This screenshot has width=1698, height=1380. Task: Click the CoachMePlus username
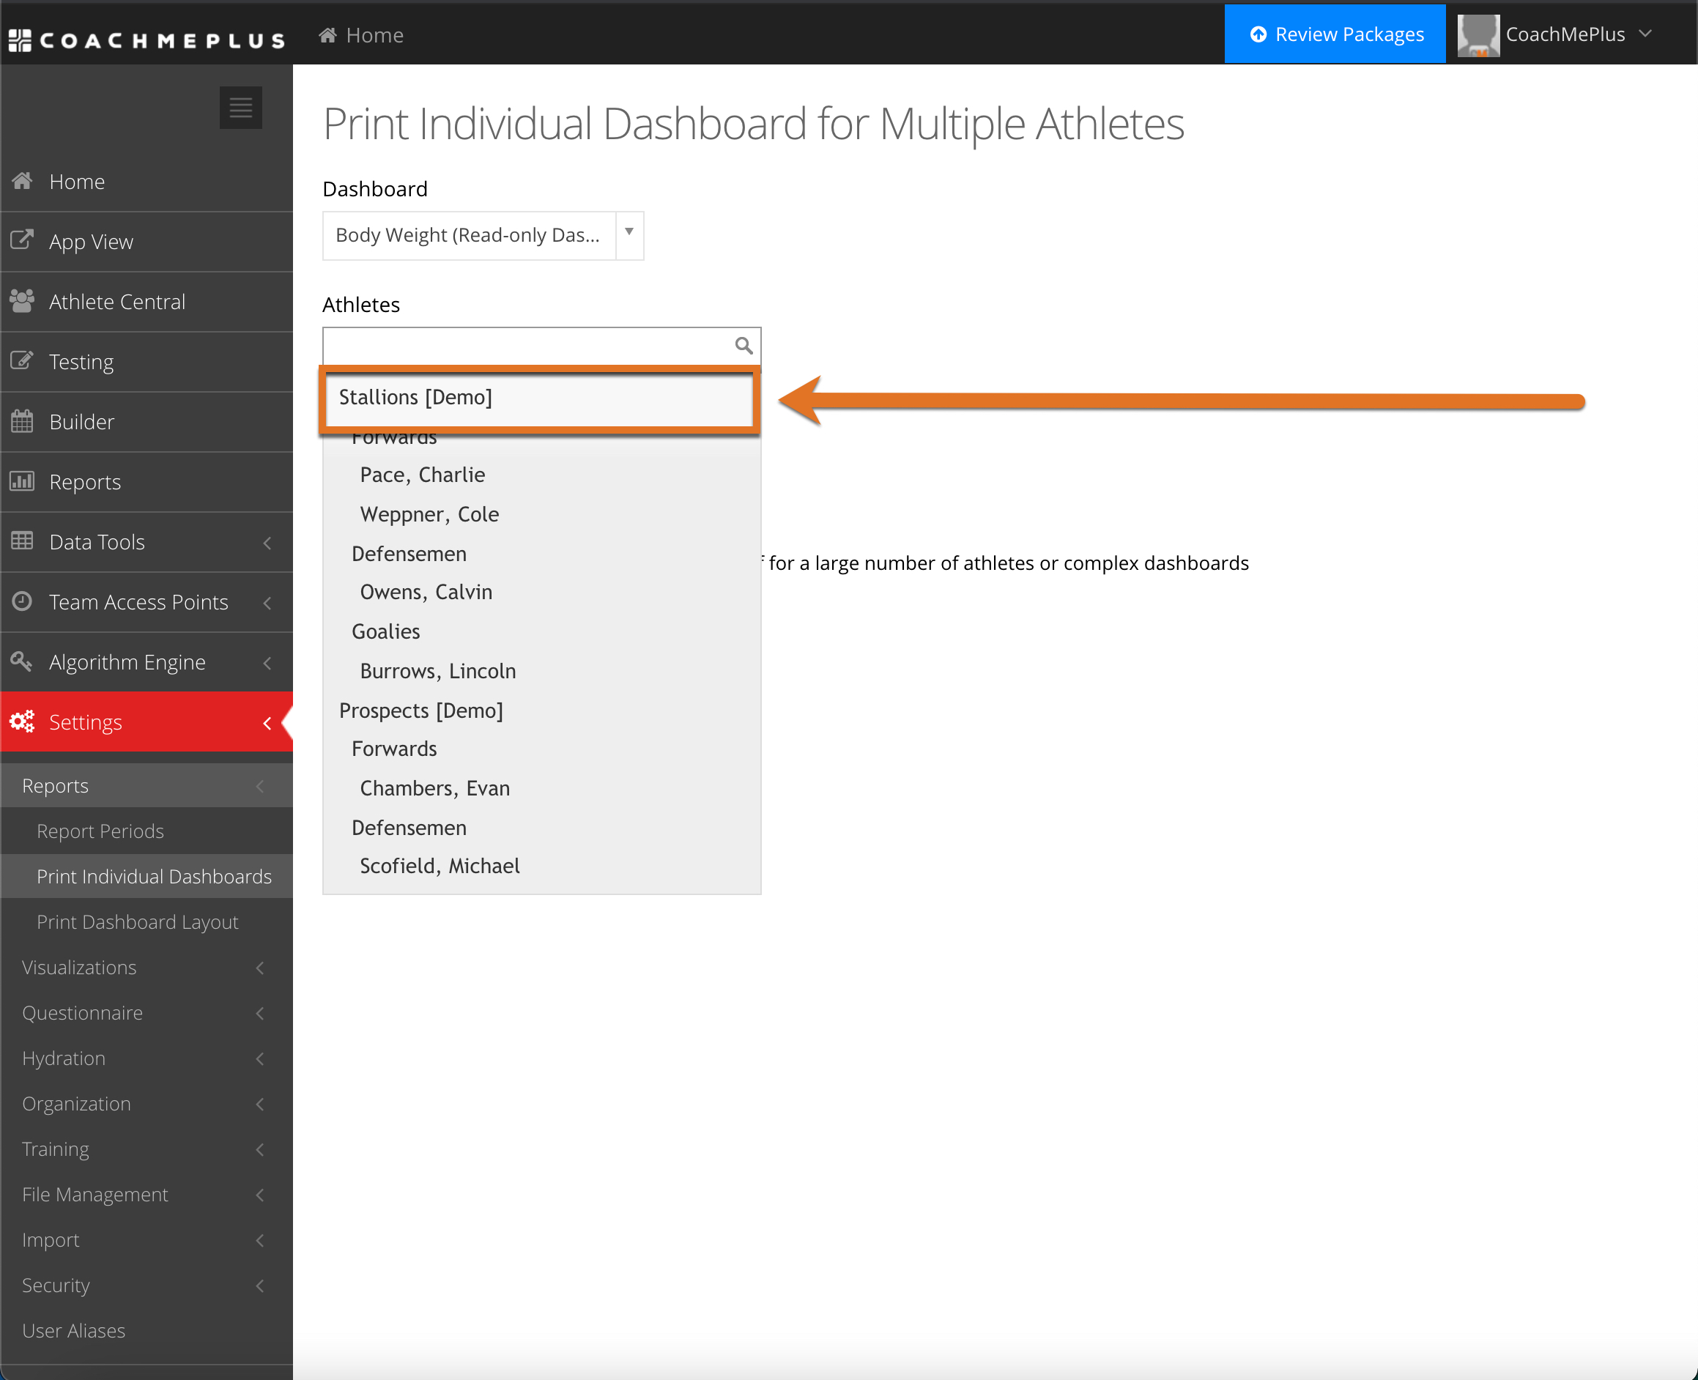[x=1565, y=34]
